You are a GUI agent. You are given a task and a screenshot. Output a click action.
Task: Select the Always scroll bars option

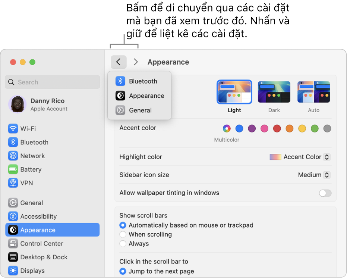click(123, 244)
